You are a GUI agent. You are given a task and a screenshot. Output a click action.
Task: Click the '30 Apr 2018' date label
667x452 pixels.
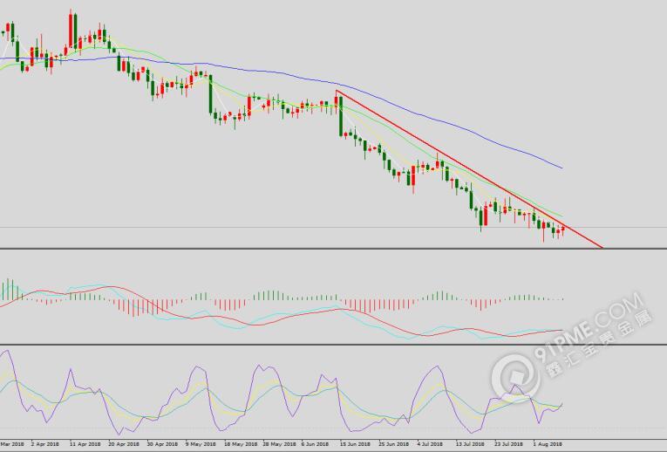(162, 444)
